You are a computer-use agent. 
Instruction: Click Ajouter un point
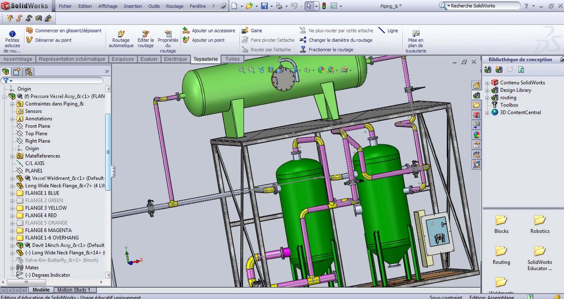pos(203,40)
